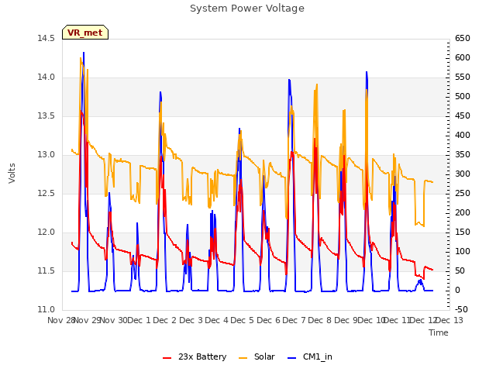
Task: Click the 500 right axis value
Action: point(463,96)
